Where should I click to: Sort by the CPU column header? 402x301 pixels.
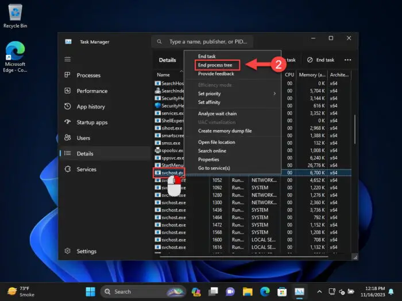click(289, 75)
